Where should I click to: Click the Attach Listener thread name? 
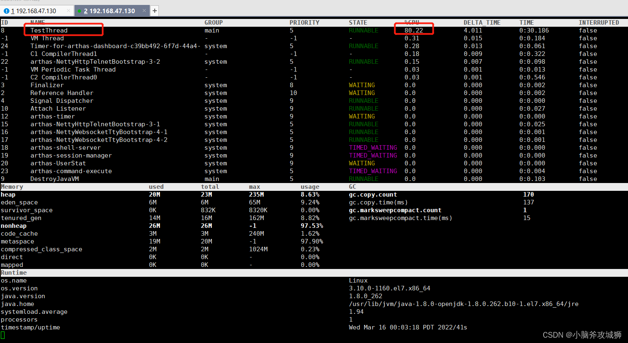pos(58,109)
